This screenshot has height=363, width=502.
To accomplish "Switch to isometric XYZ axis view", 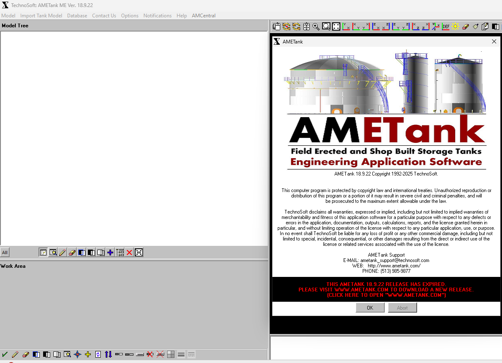I will click(x=436, y=26).
